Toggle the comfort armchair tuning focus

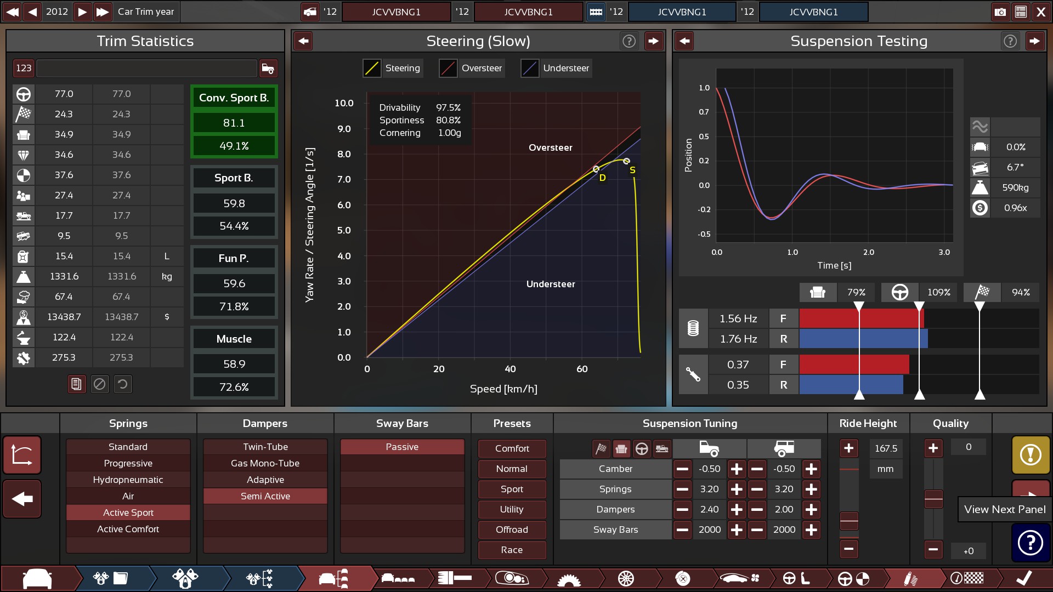pyautogui.click(x=621, y=449)
